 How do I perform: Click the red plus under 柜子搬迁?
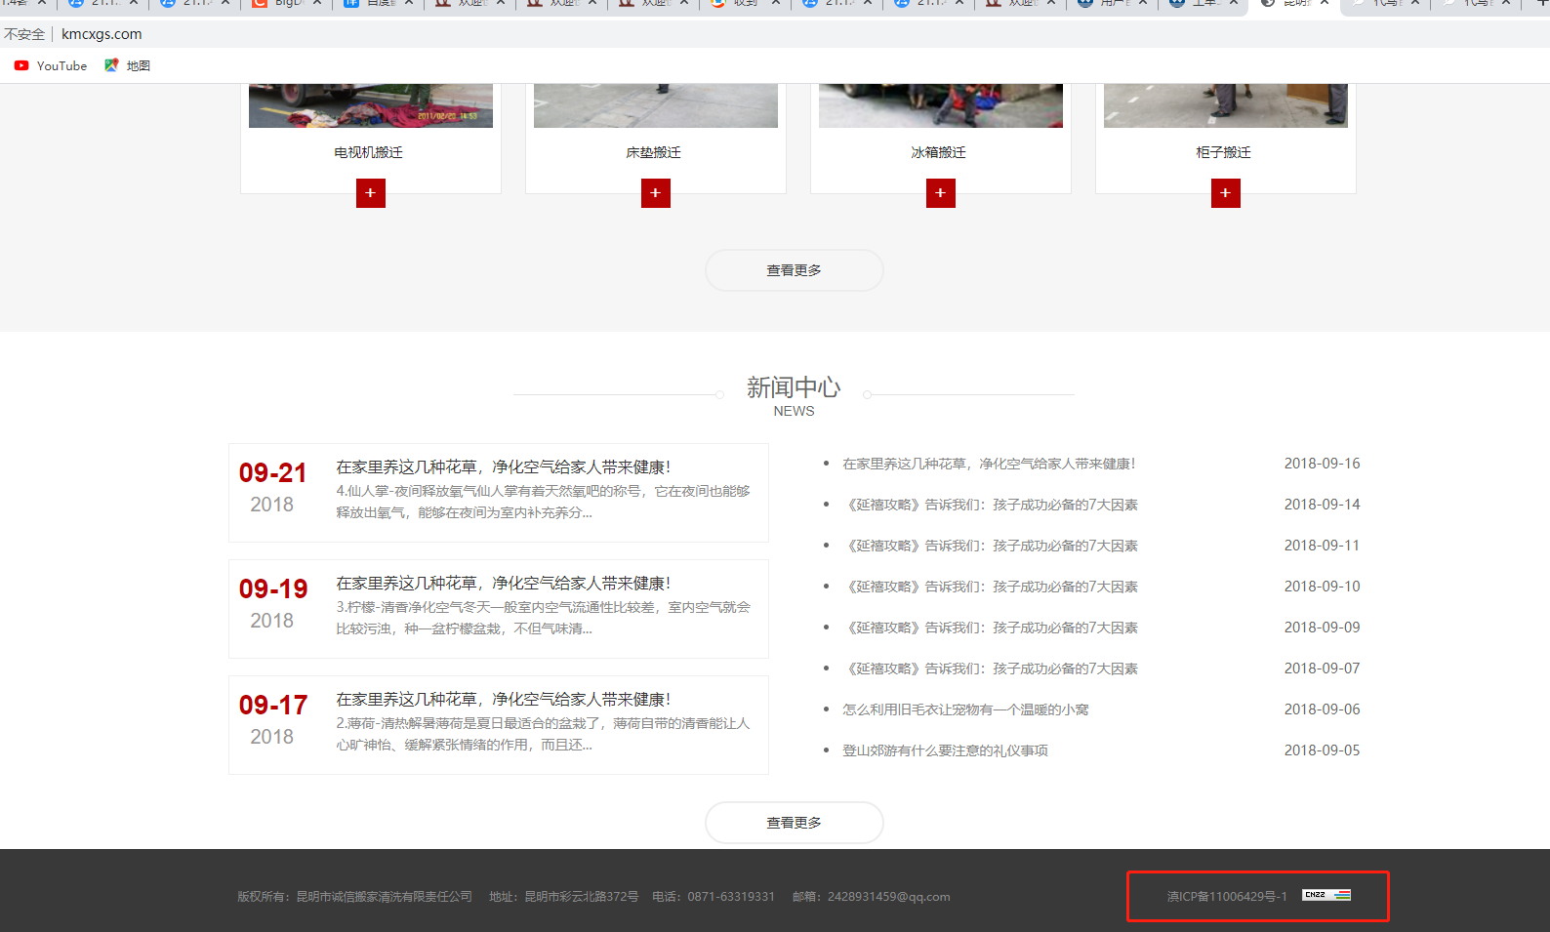tap(1225, 193)
